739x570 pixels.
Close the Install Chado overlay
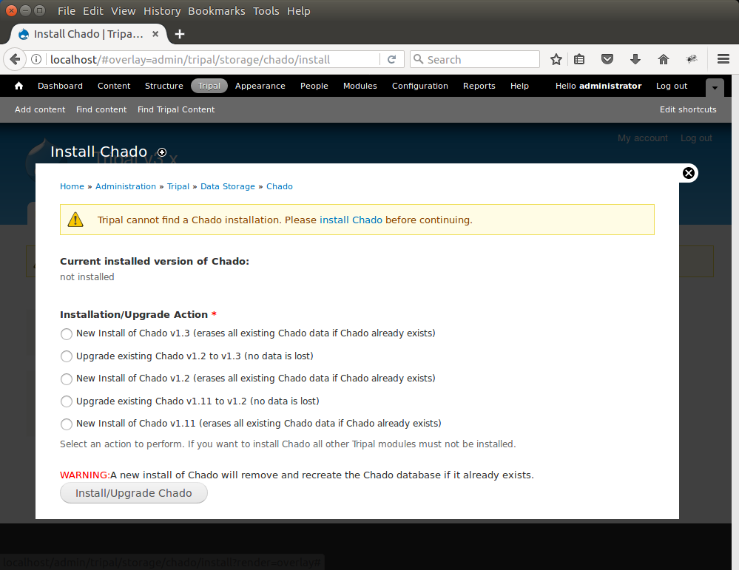[x=689, y=173]
